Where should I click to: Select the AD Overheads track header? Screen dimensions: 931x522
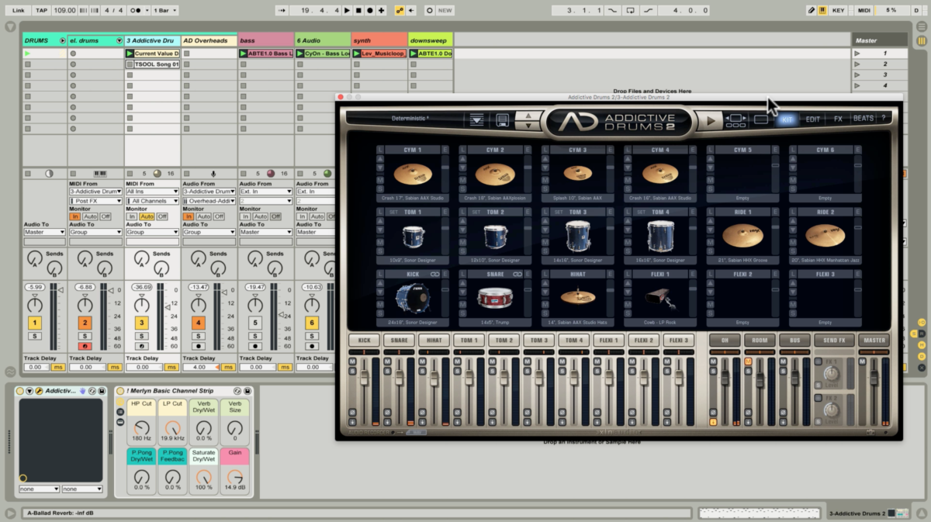pyautogui.click(x=209, y=40)
